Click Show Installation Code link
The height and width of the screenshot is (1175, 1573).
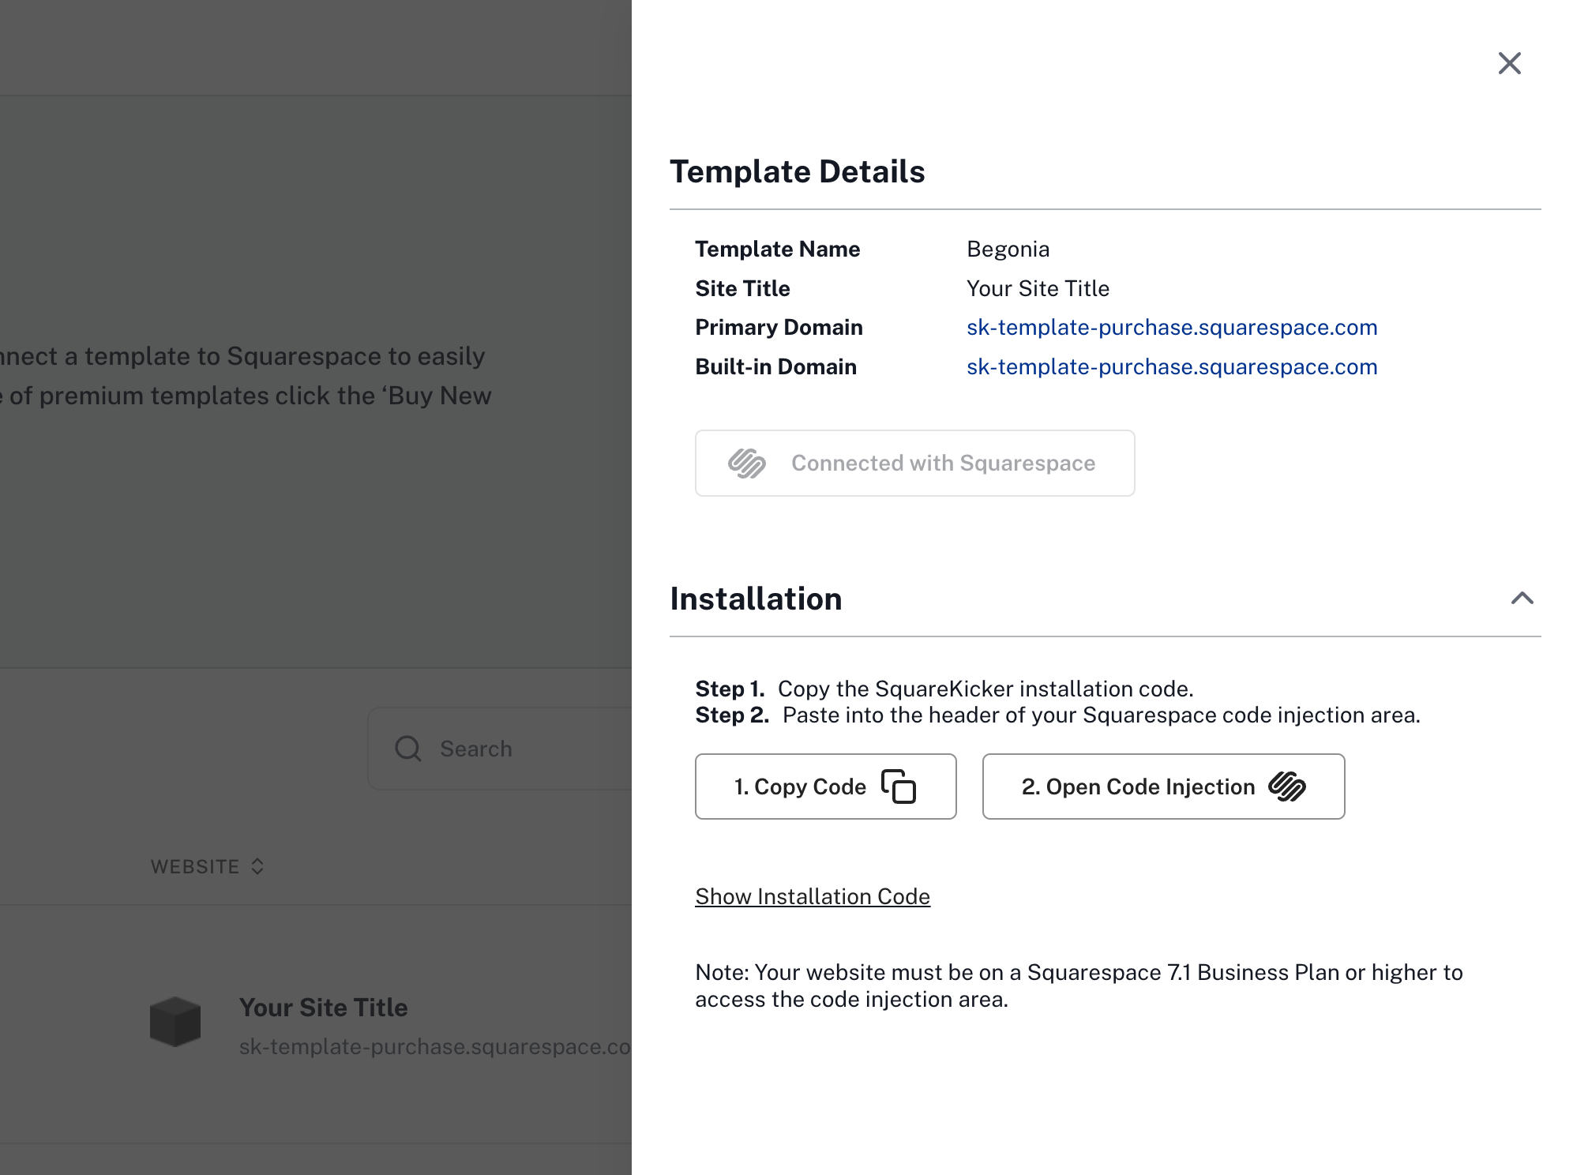point(813,896)
